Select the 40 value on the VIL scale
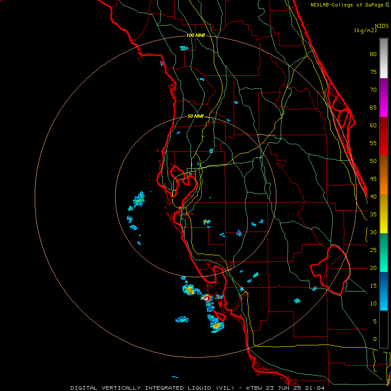Screen dimensions: 391x391 [373, 196]
